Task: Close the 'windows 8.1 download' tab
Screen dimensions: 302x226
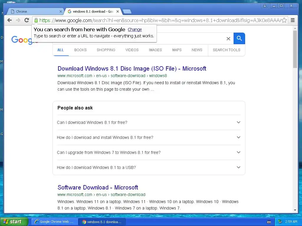Action: (x=118, y=11)
